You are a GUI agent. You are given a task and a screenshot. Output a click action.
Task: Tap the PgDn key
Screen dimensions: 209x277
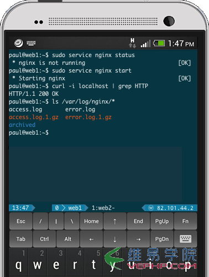pyautogui.click(x=162, y=239)
